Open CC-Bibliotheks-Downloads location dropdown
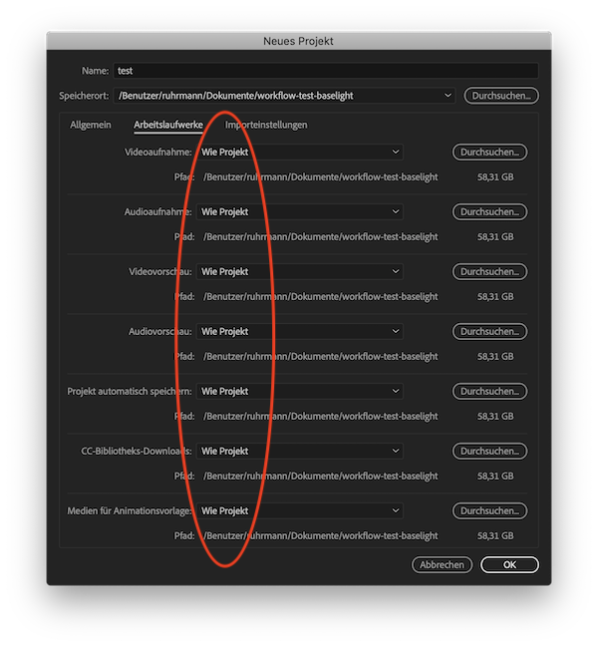Image resolution: width=598 pixels, height=647 pixels. pyautogui.click(x=300, y=452)
